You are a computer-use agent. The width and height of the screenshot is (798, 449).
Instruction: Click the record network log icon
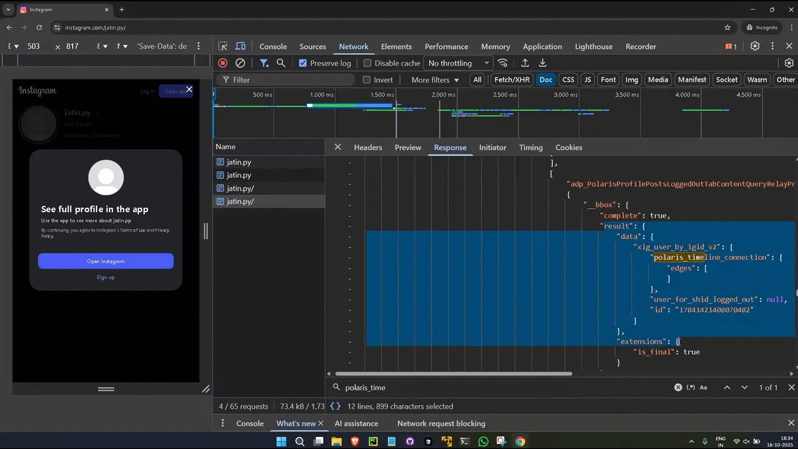[223, 63]
